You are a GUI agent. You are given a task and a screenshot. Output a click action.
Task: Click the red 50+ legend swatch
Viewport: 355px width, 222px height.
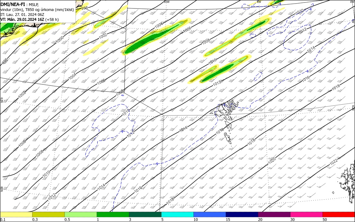339,215
